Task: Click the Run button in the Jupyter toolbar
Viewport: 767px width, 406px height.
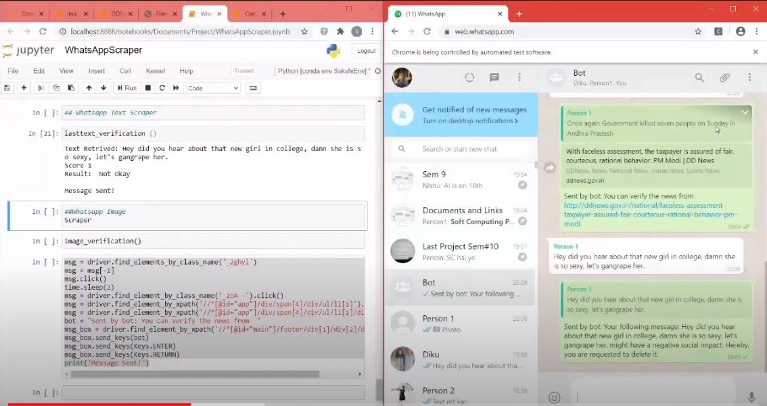Action: point(126,88)
